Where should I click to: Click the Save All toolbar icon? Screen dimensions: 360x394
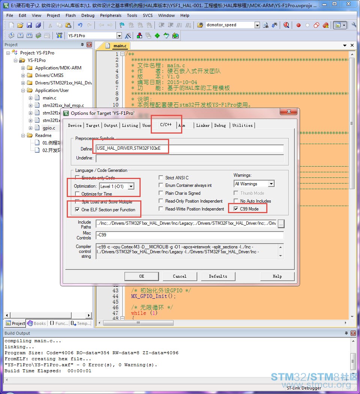38,25
